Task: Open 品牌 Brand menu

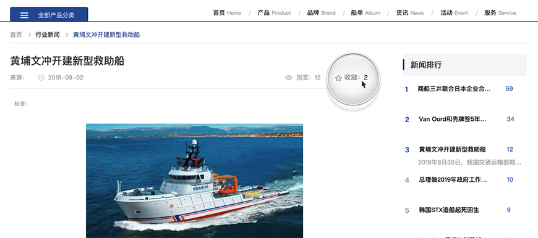Action: coord(321,13)
